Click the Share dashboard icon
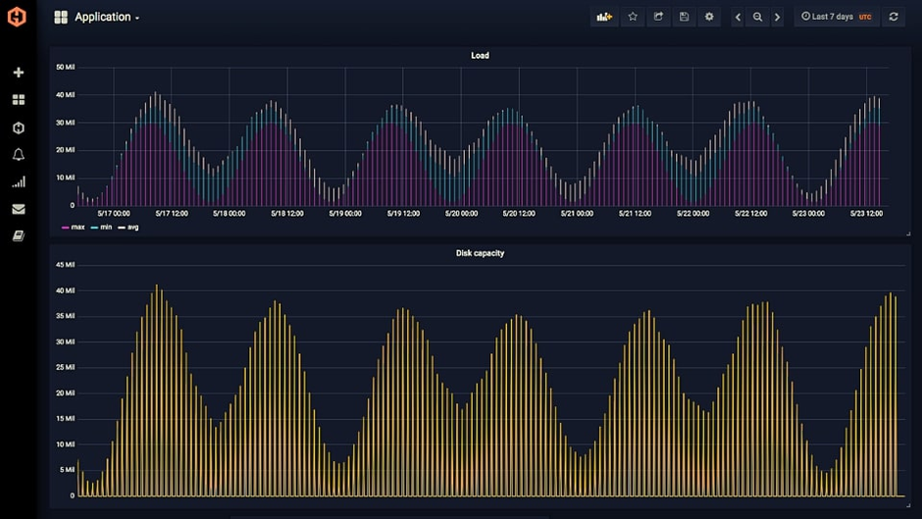 (x=658, y=17)
